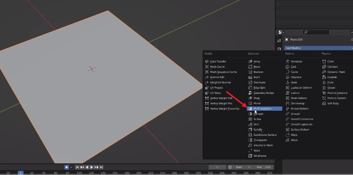
Task: Choose the Subdivision Surface modifier
Action: coord(262,135)
